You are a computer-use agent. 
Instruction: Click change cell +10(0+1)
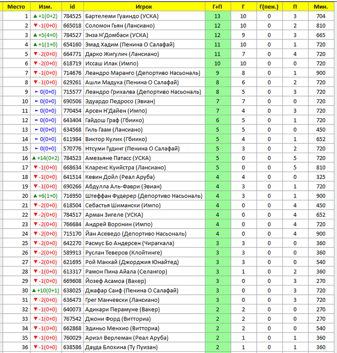click(46, 290)
